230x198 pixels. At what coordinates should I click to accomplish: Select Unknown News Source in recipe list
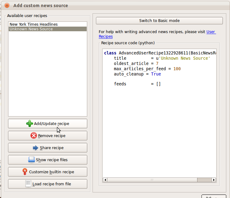31,29
